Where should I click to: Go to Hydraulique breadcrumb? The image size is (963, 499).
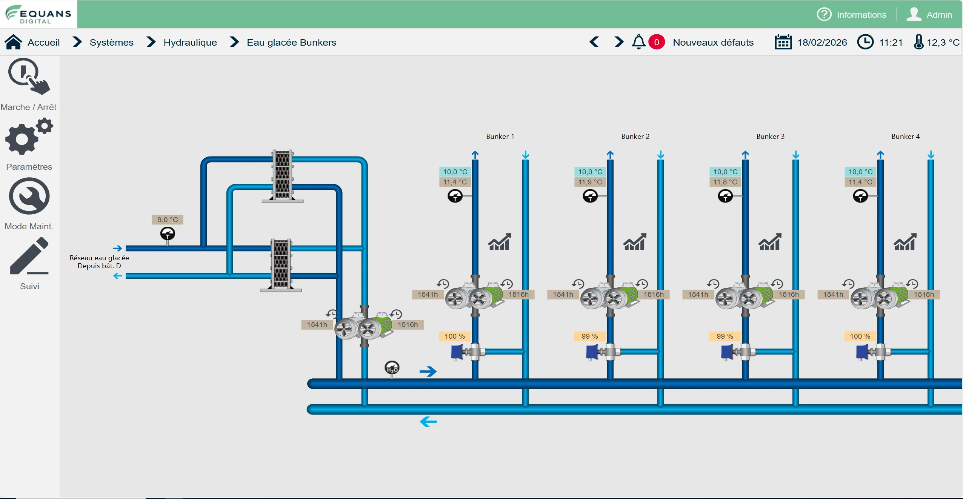point(190,42)
